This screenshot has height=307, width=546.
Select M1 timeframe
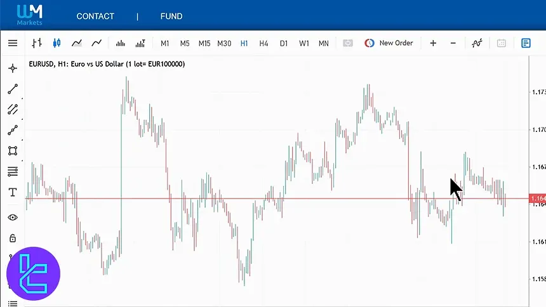pyautogui.click(x=164, y=44)
